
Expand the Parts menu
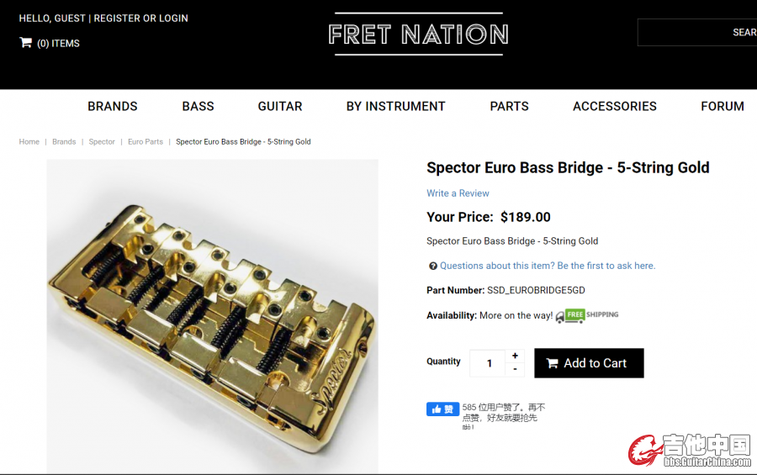[509, 106]
